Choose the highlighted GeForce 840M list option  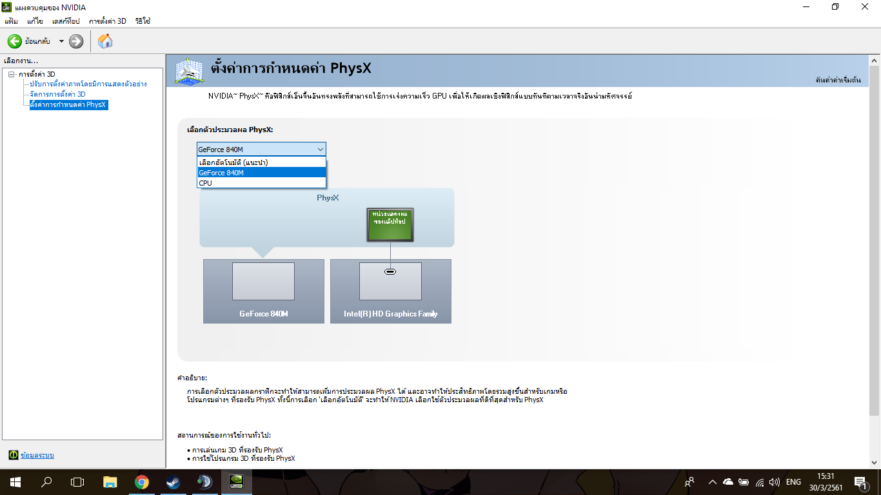coord(262,173)
